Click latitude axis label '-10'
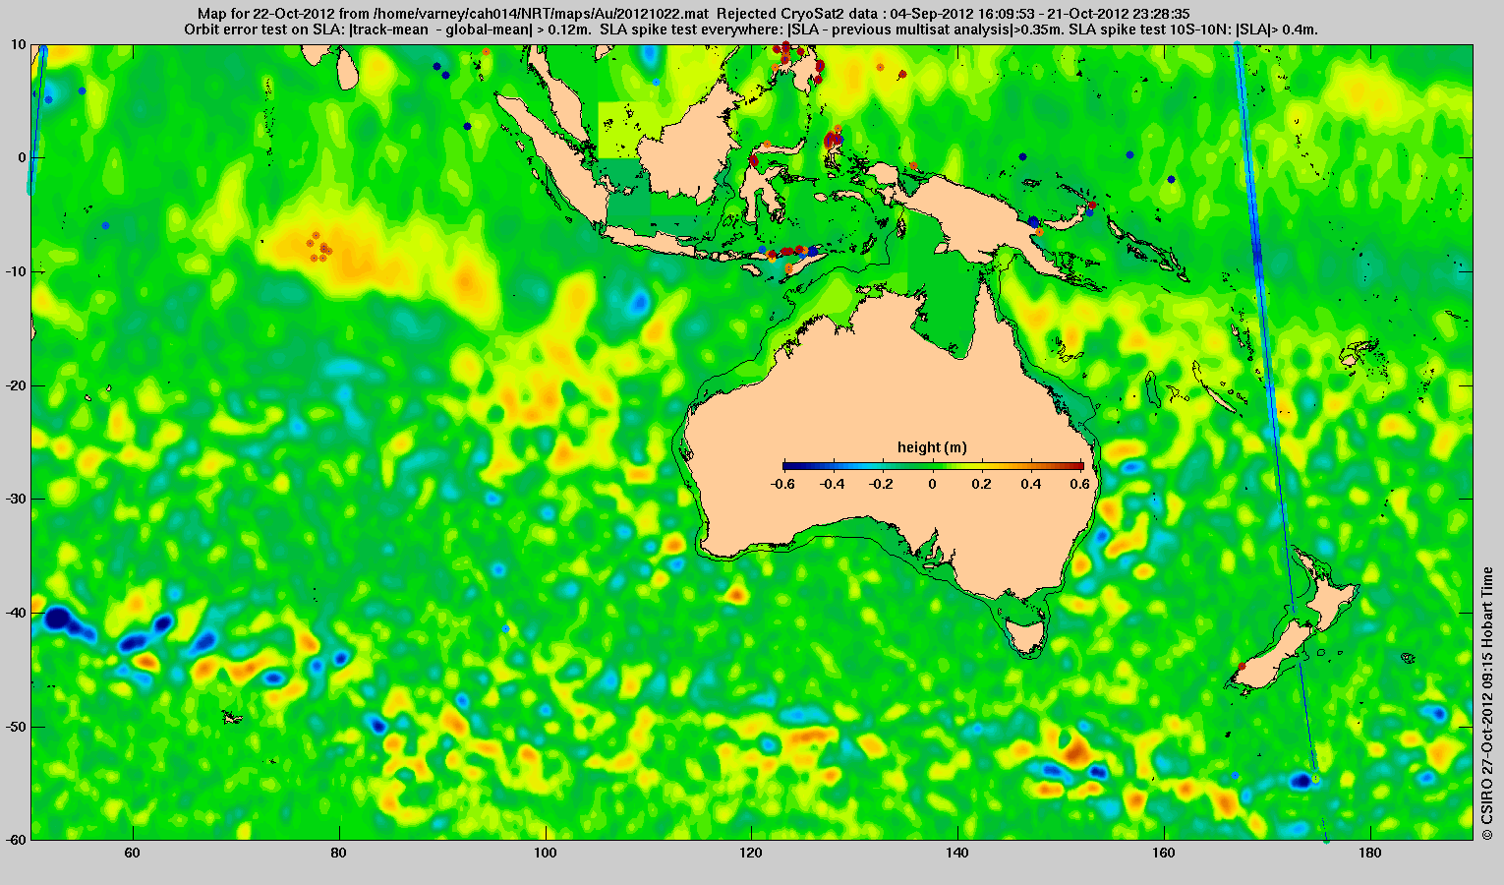1504x885 pixels. [x=16, y=271]
